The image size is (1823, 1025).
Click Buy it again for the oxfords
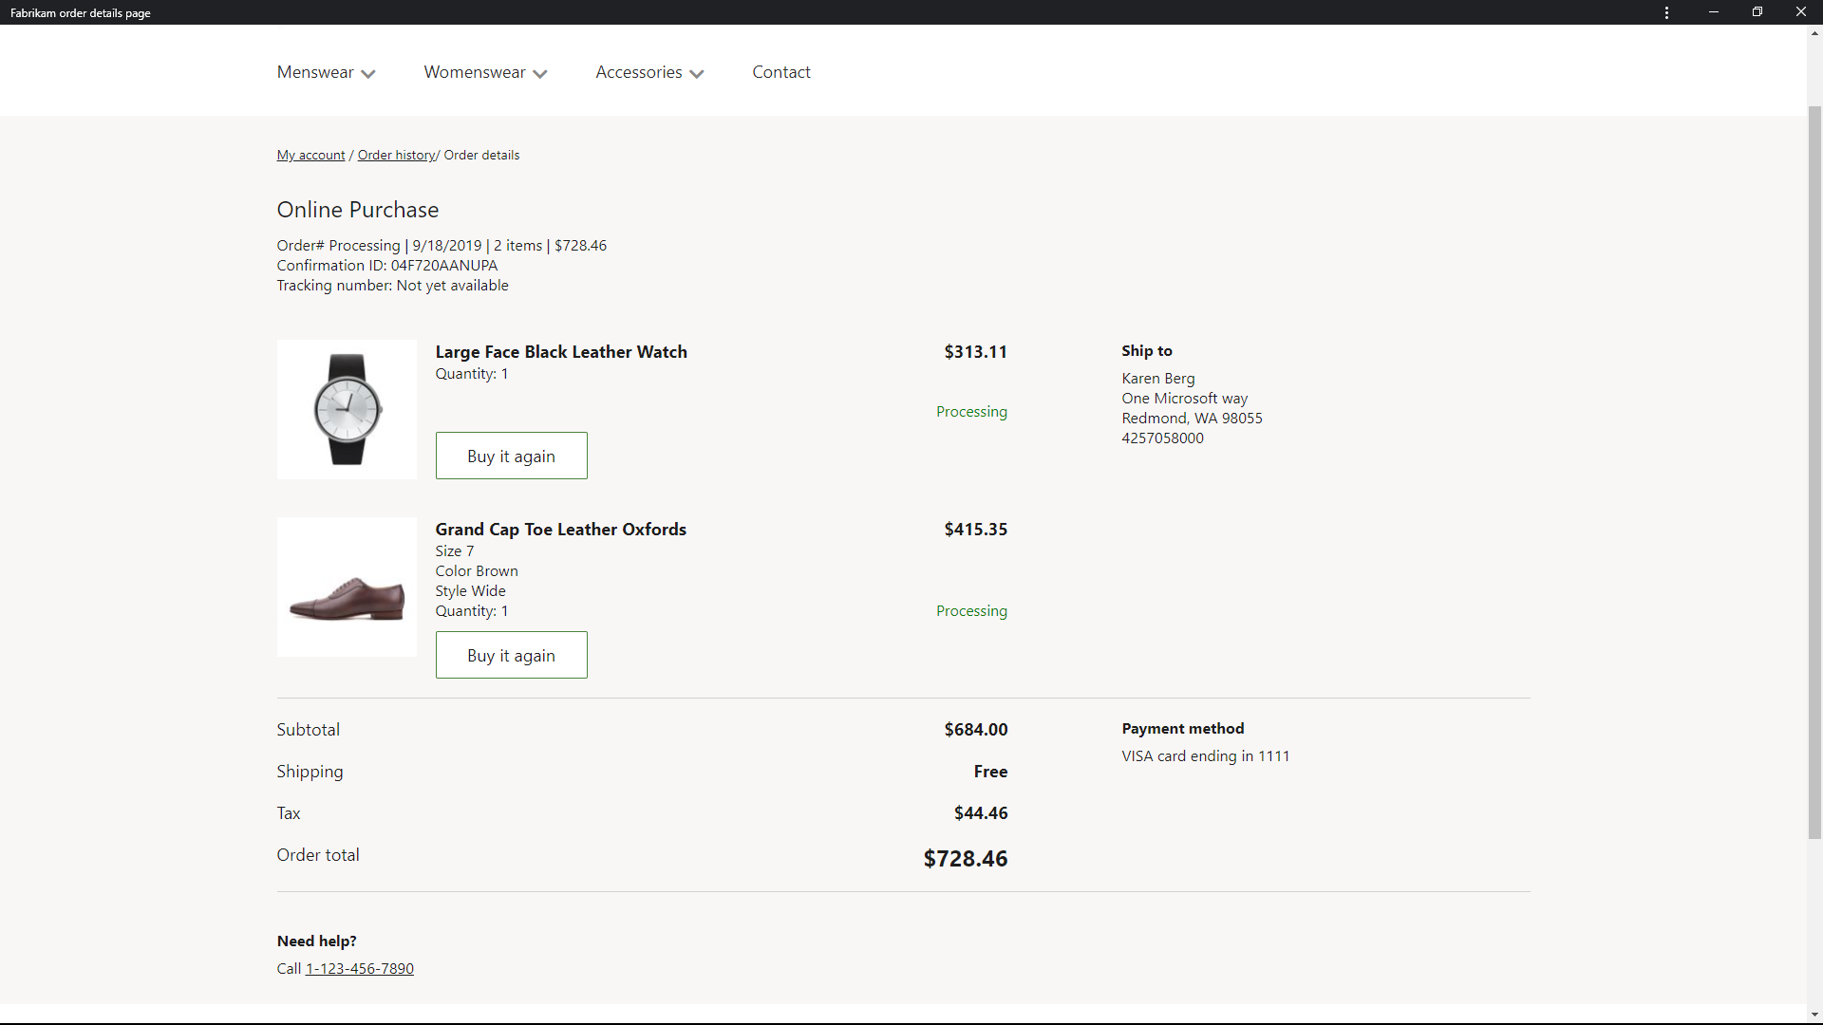[510, 655]
